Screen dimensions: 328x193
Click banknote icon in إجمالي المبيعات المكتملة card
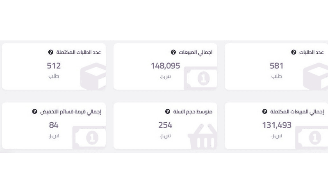pyautogui.click(x=312, y=138)
